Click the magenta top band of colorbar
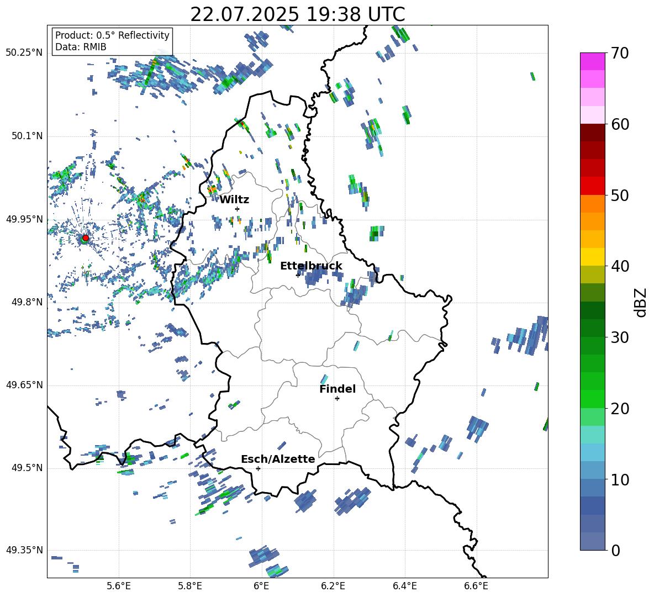 click(592, 61)
